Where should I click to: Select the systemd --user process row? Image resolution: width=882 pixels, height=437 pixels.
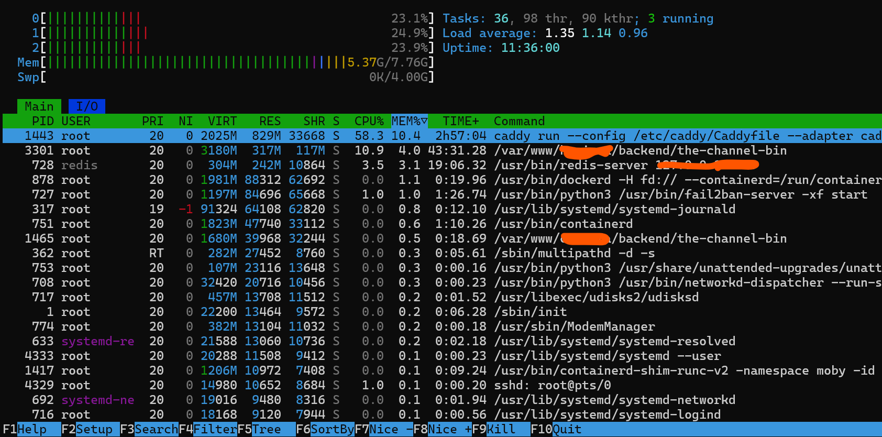pos(442,356)
